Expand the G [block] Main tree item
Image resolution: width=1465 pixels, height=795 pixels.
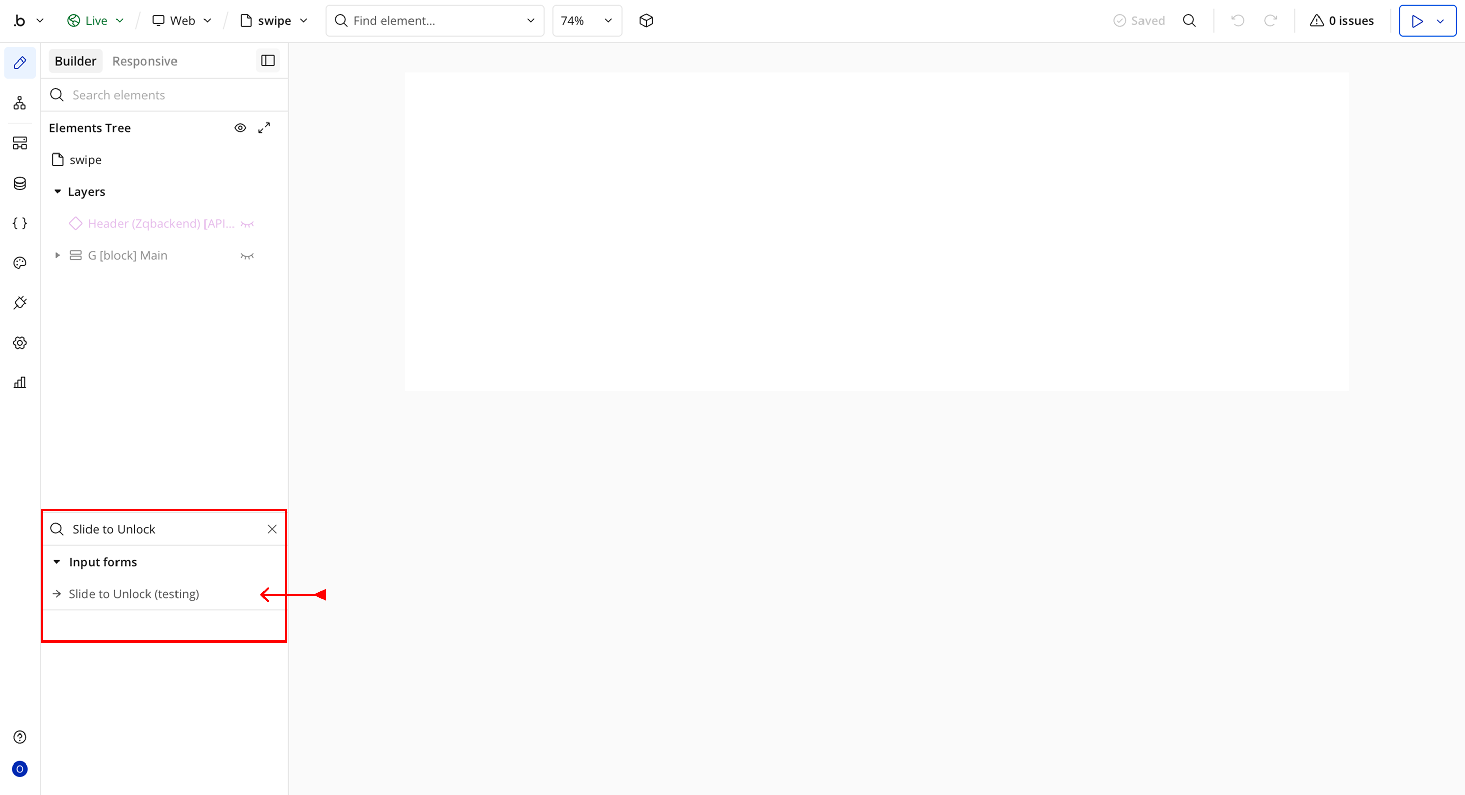tap(57, 255)
